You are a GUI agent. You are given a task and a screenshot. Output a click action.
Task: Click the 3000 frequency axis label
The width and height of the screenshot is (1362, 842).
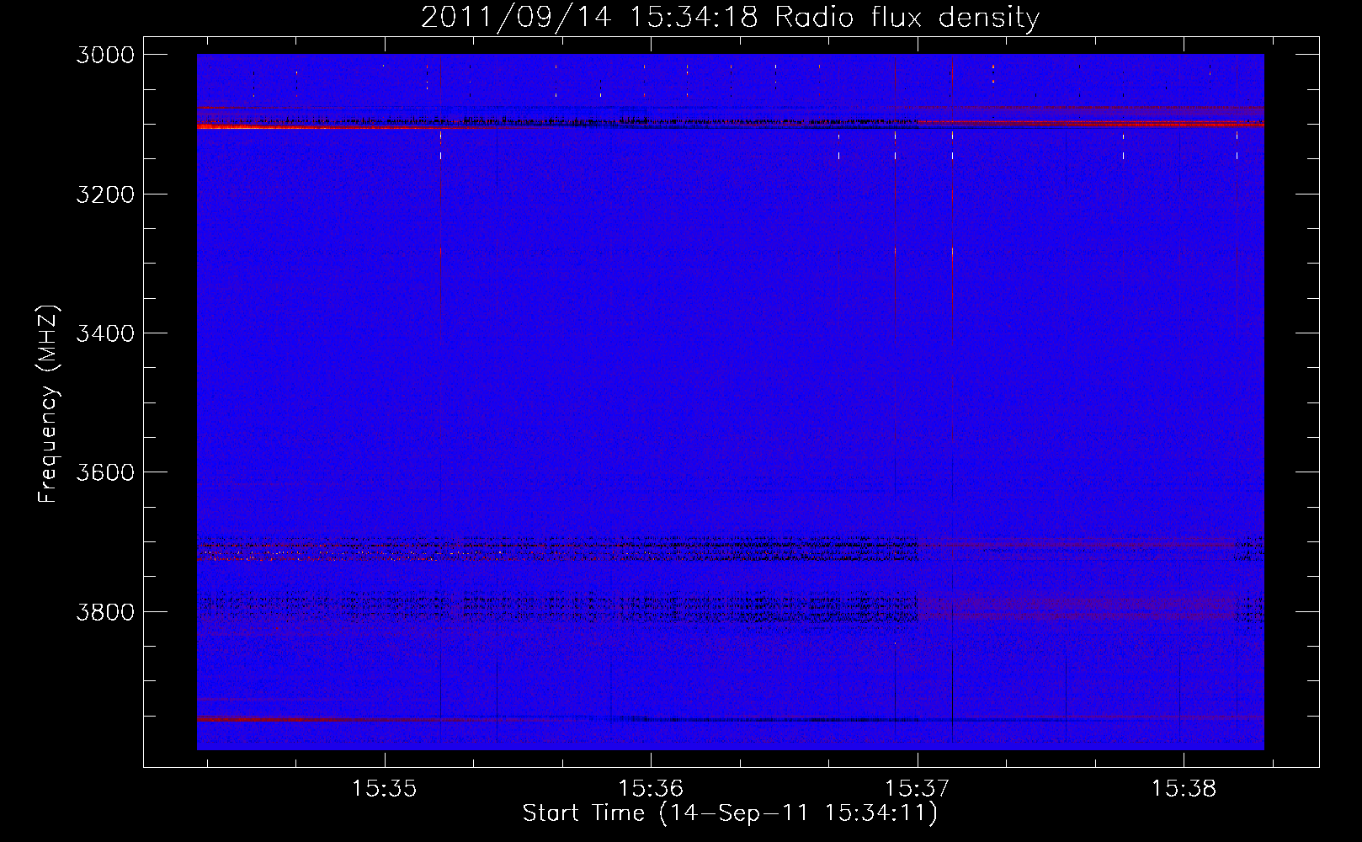coord(105,55)
